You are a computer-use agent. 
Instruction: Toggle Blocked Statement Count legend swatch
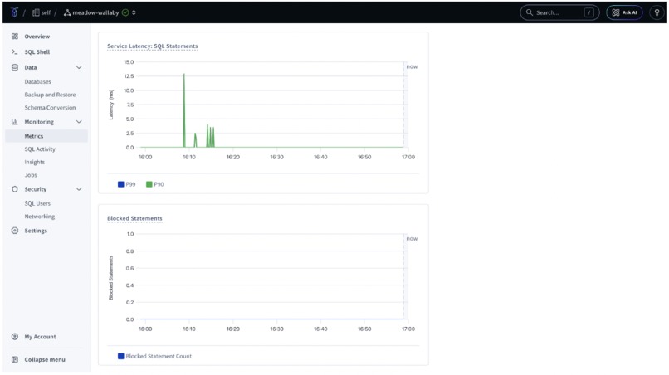click(120, 356)
